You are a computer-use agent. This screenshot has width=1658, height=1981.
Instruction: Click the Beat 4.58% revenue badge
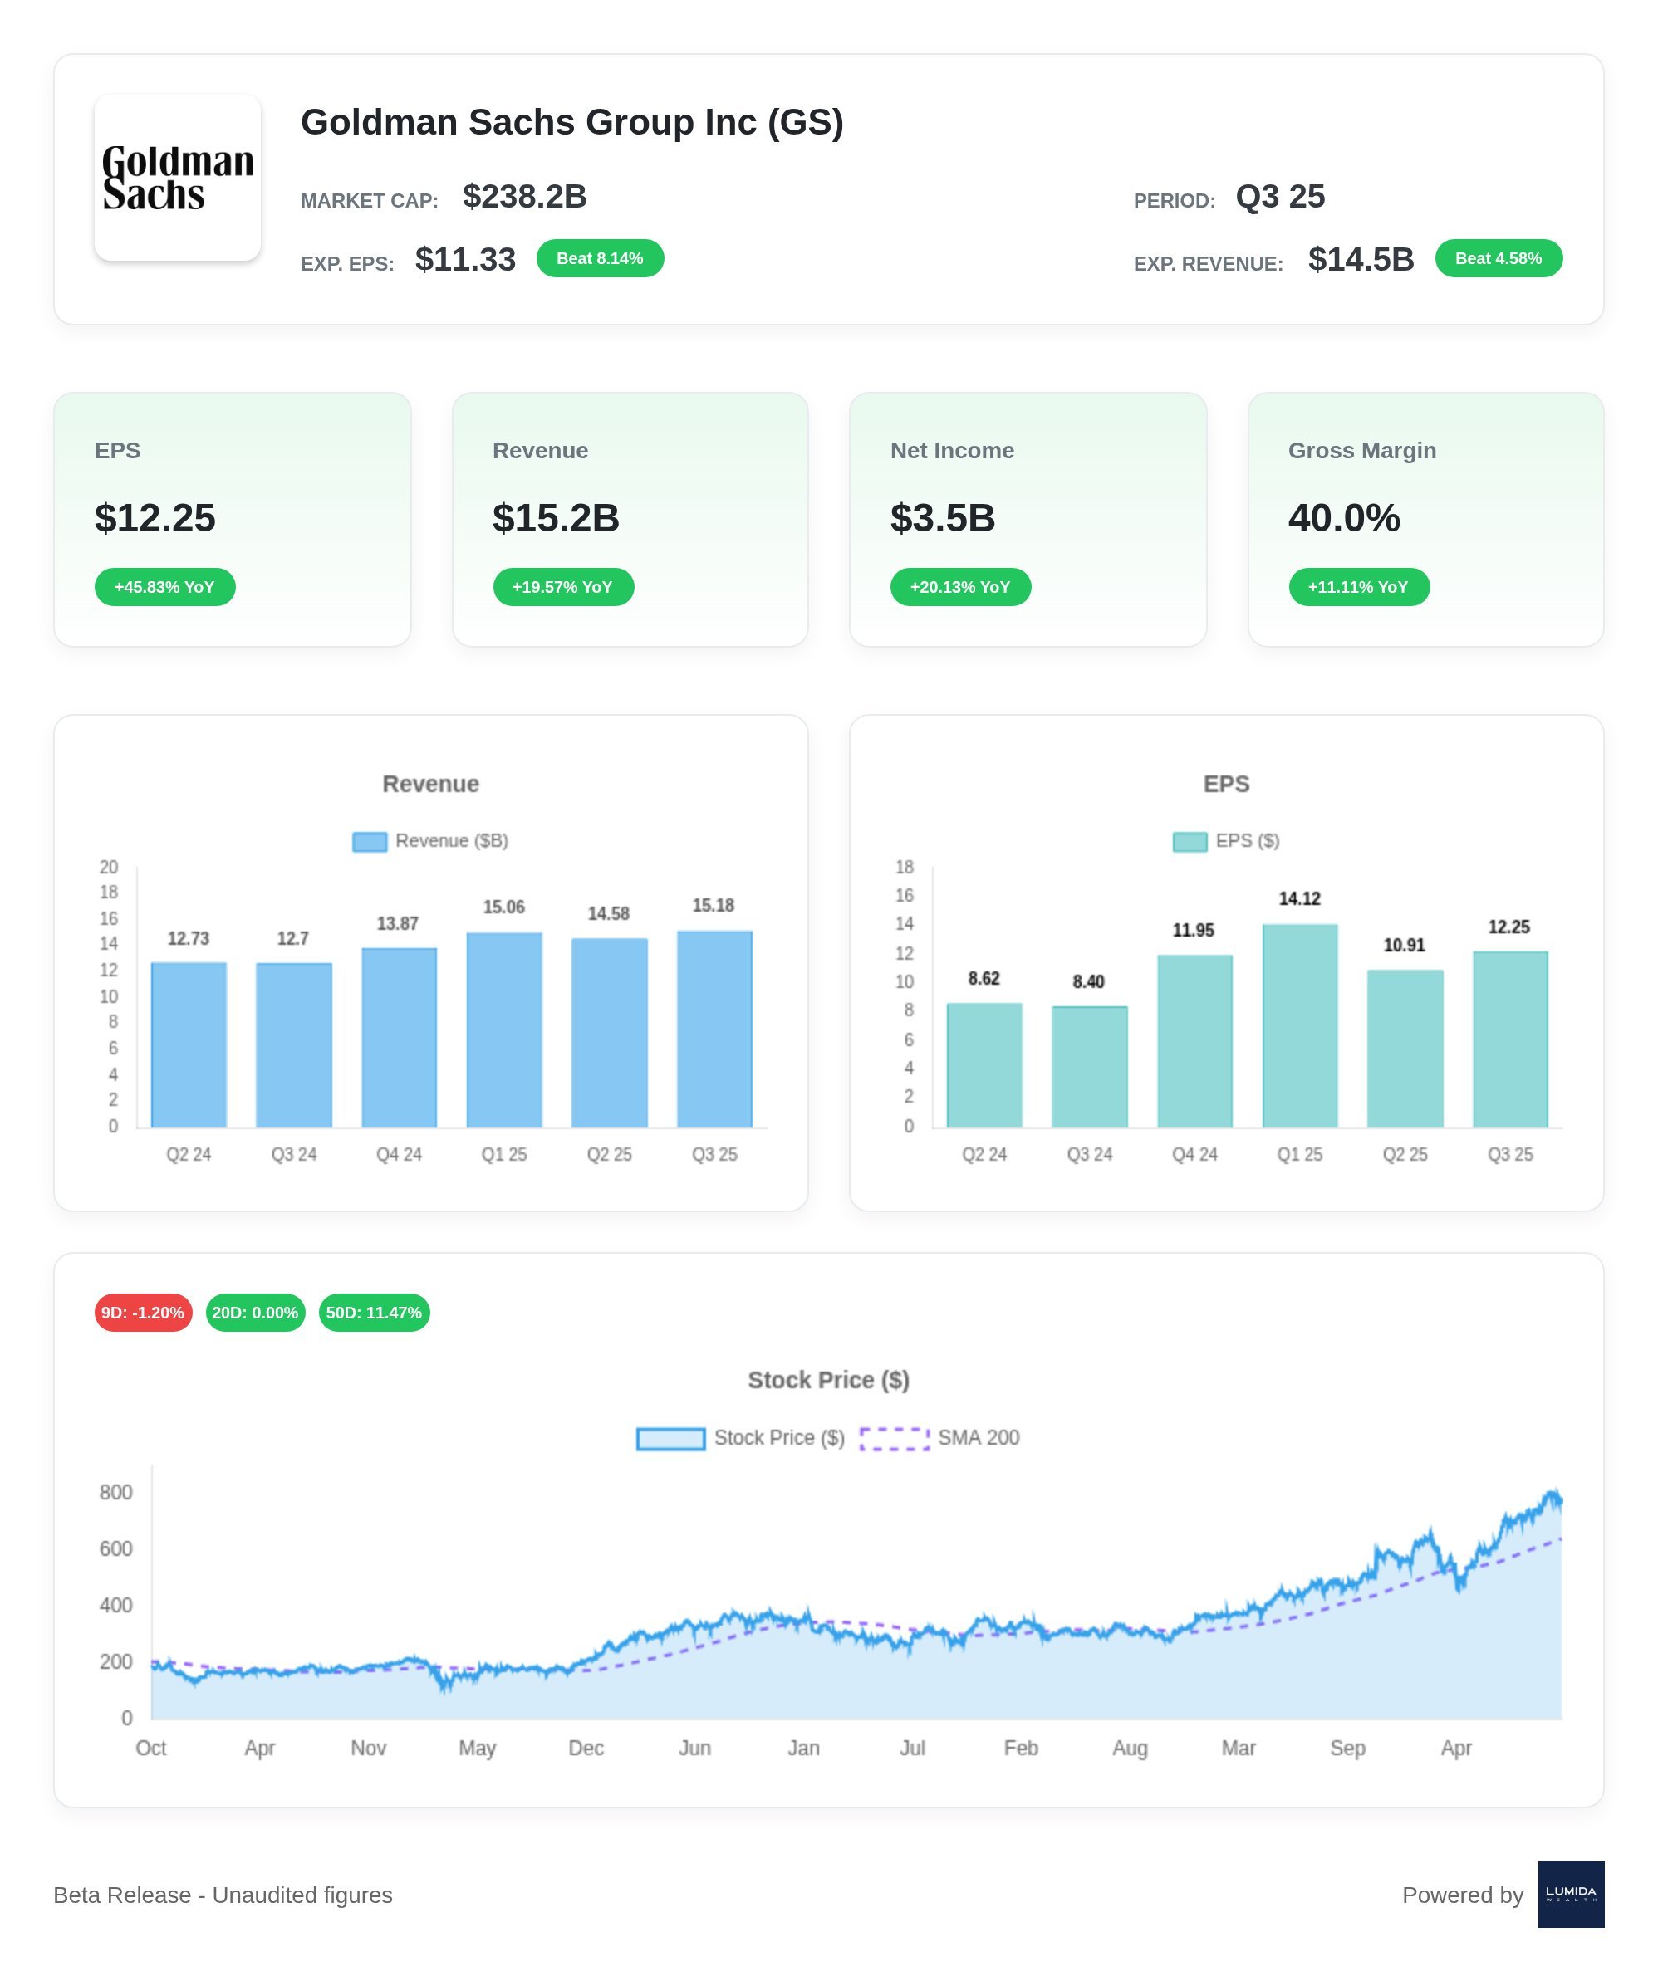pos(1498,258)
